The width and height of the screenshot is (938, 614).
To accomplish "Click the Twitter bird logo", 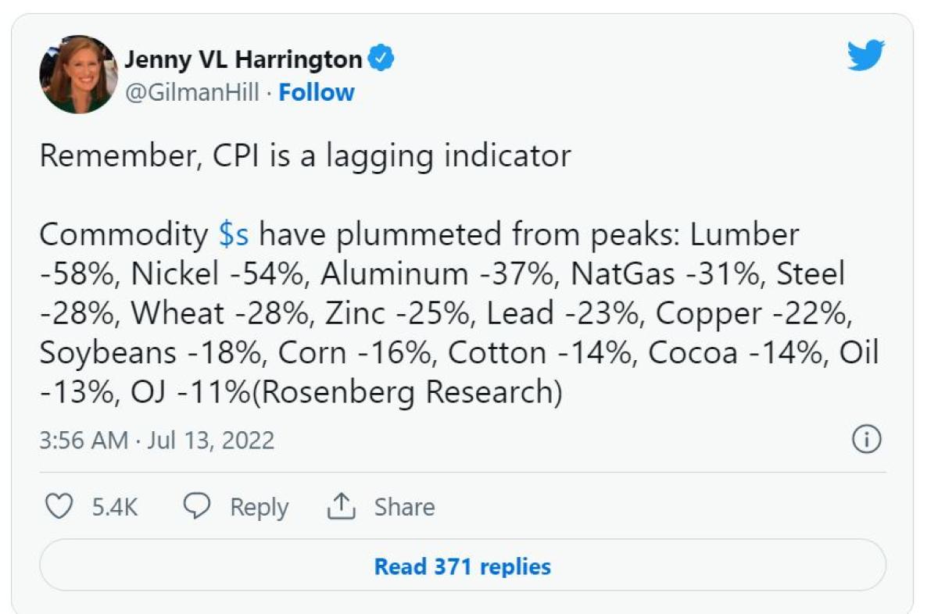I will [865, 56].
